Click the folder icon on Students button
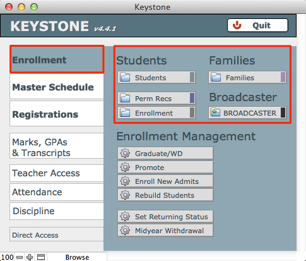 click(125, 78)
